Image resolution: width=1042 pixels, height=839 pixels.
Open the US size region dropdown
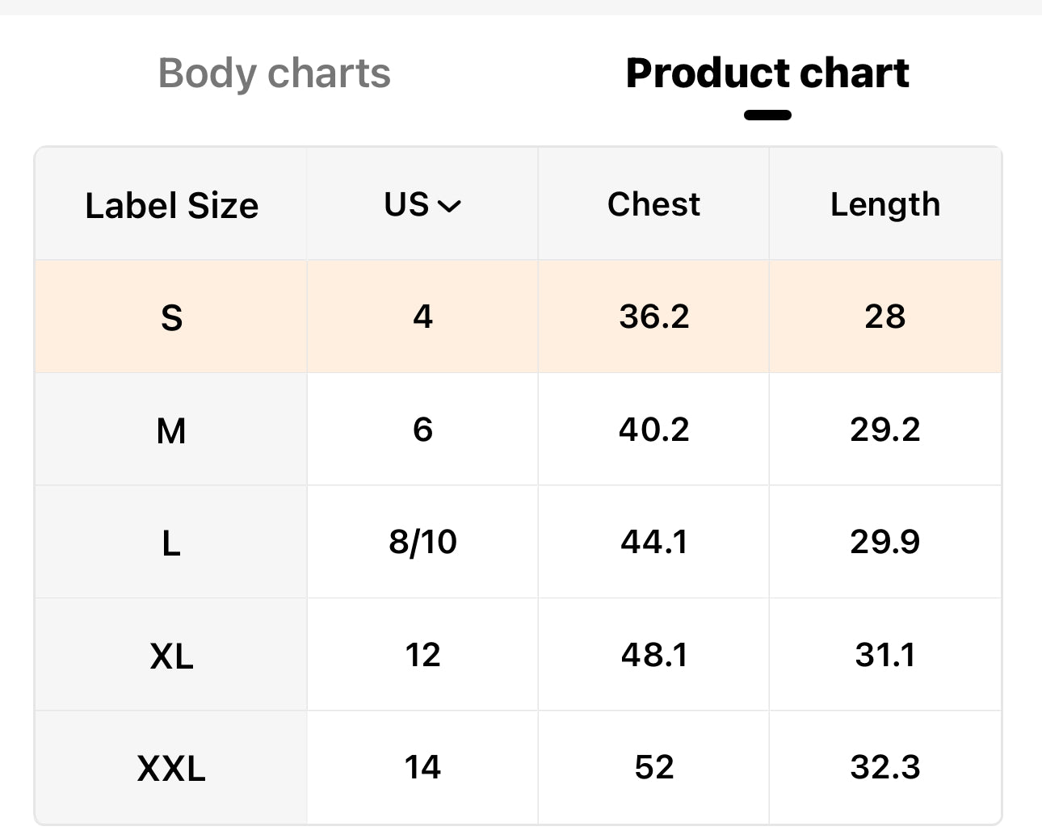click(421, 205)
